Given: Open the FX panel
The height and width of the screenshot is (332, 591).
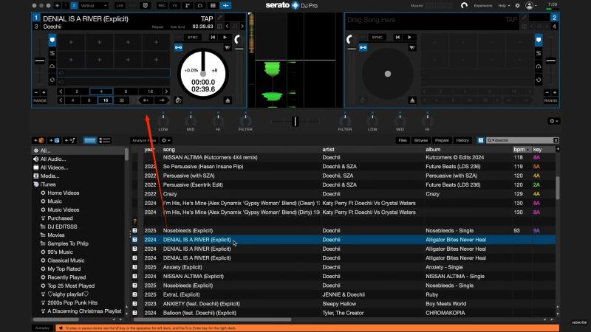Looking at the screenshot, I should (175, 6).
